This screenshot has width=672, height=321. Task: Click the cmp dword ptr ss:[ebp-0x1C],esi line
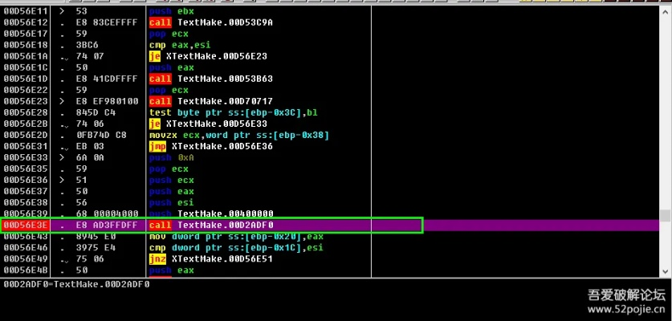click(x=233, y=248)
